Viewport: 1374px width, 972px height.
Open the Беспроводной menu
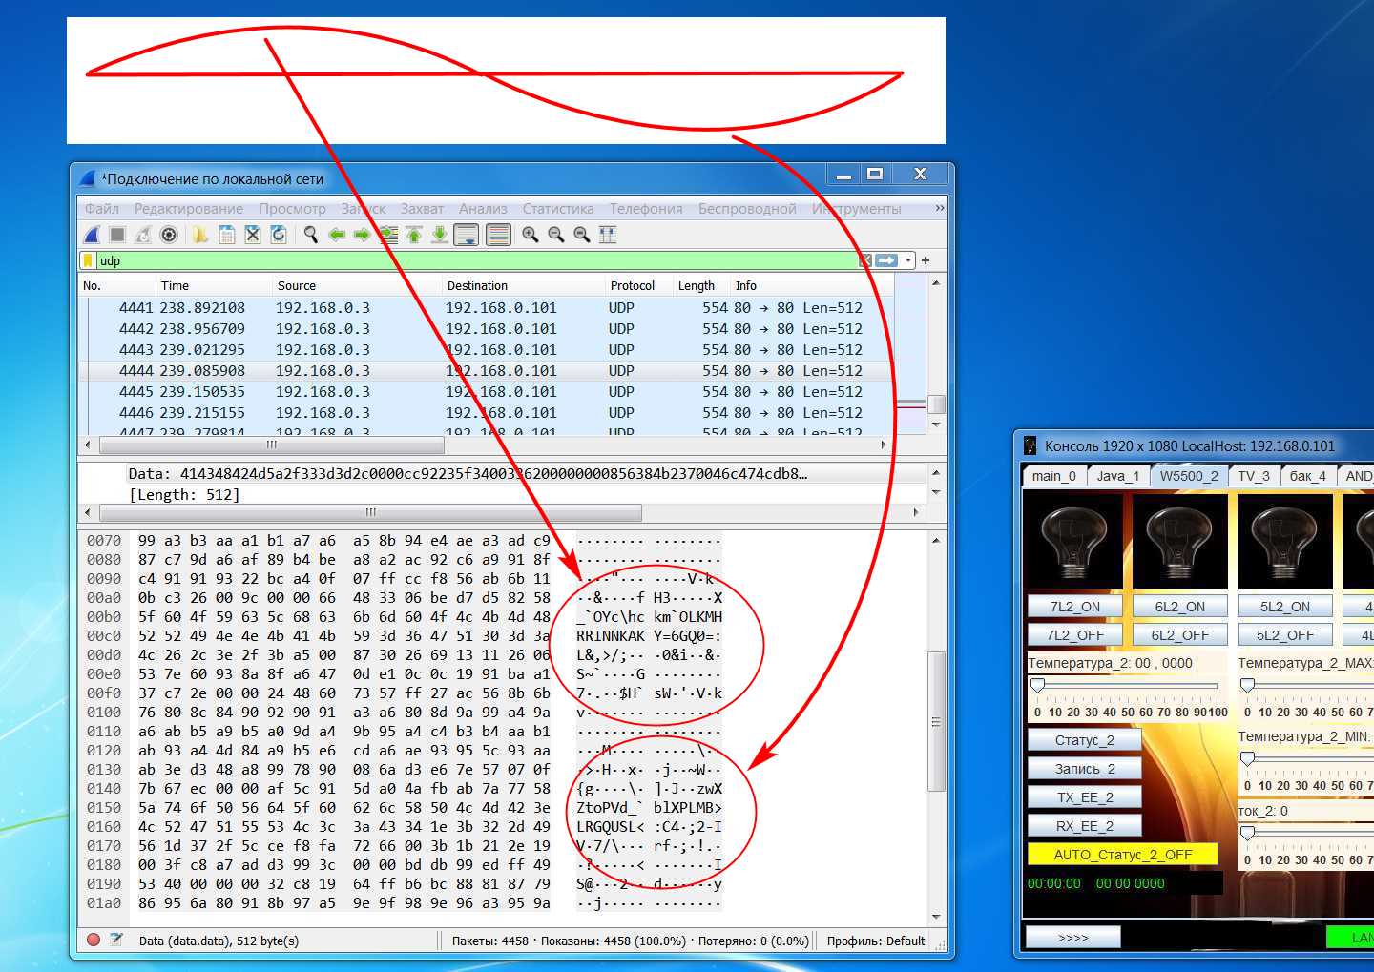pyautogui.click(x=747, y=208)
